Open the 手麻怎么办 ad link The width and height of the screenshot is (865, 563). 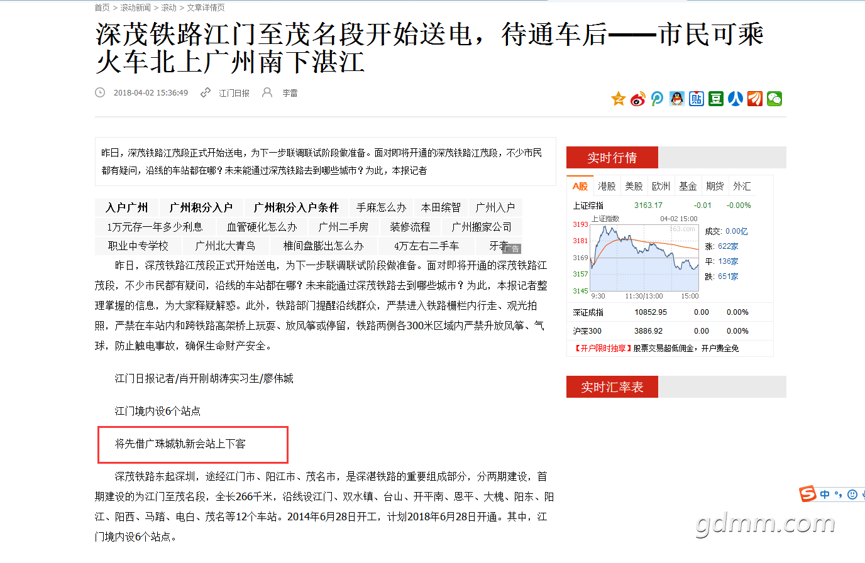[382, 207]
